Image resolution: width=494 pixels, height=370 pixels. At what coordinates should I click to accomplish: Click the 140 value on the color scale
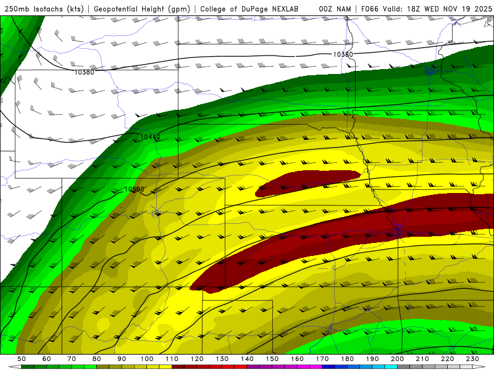coord(247,359)
